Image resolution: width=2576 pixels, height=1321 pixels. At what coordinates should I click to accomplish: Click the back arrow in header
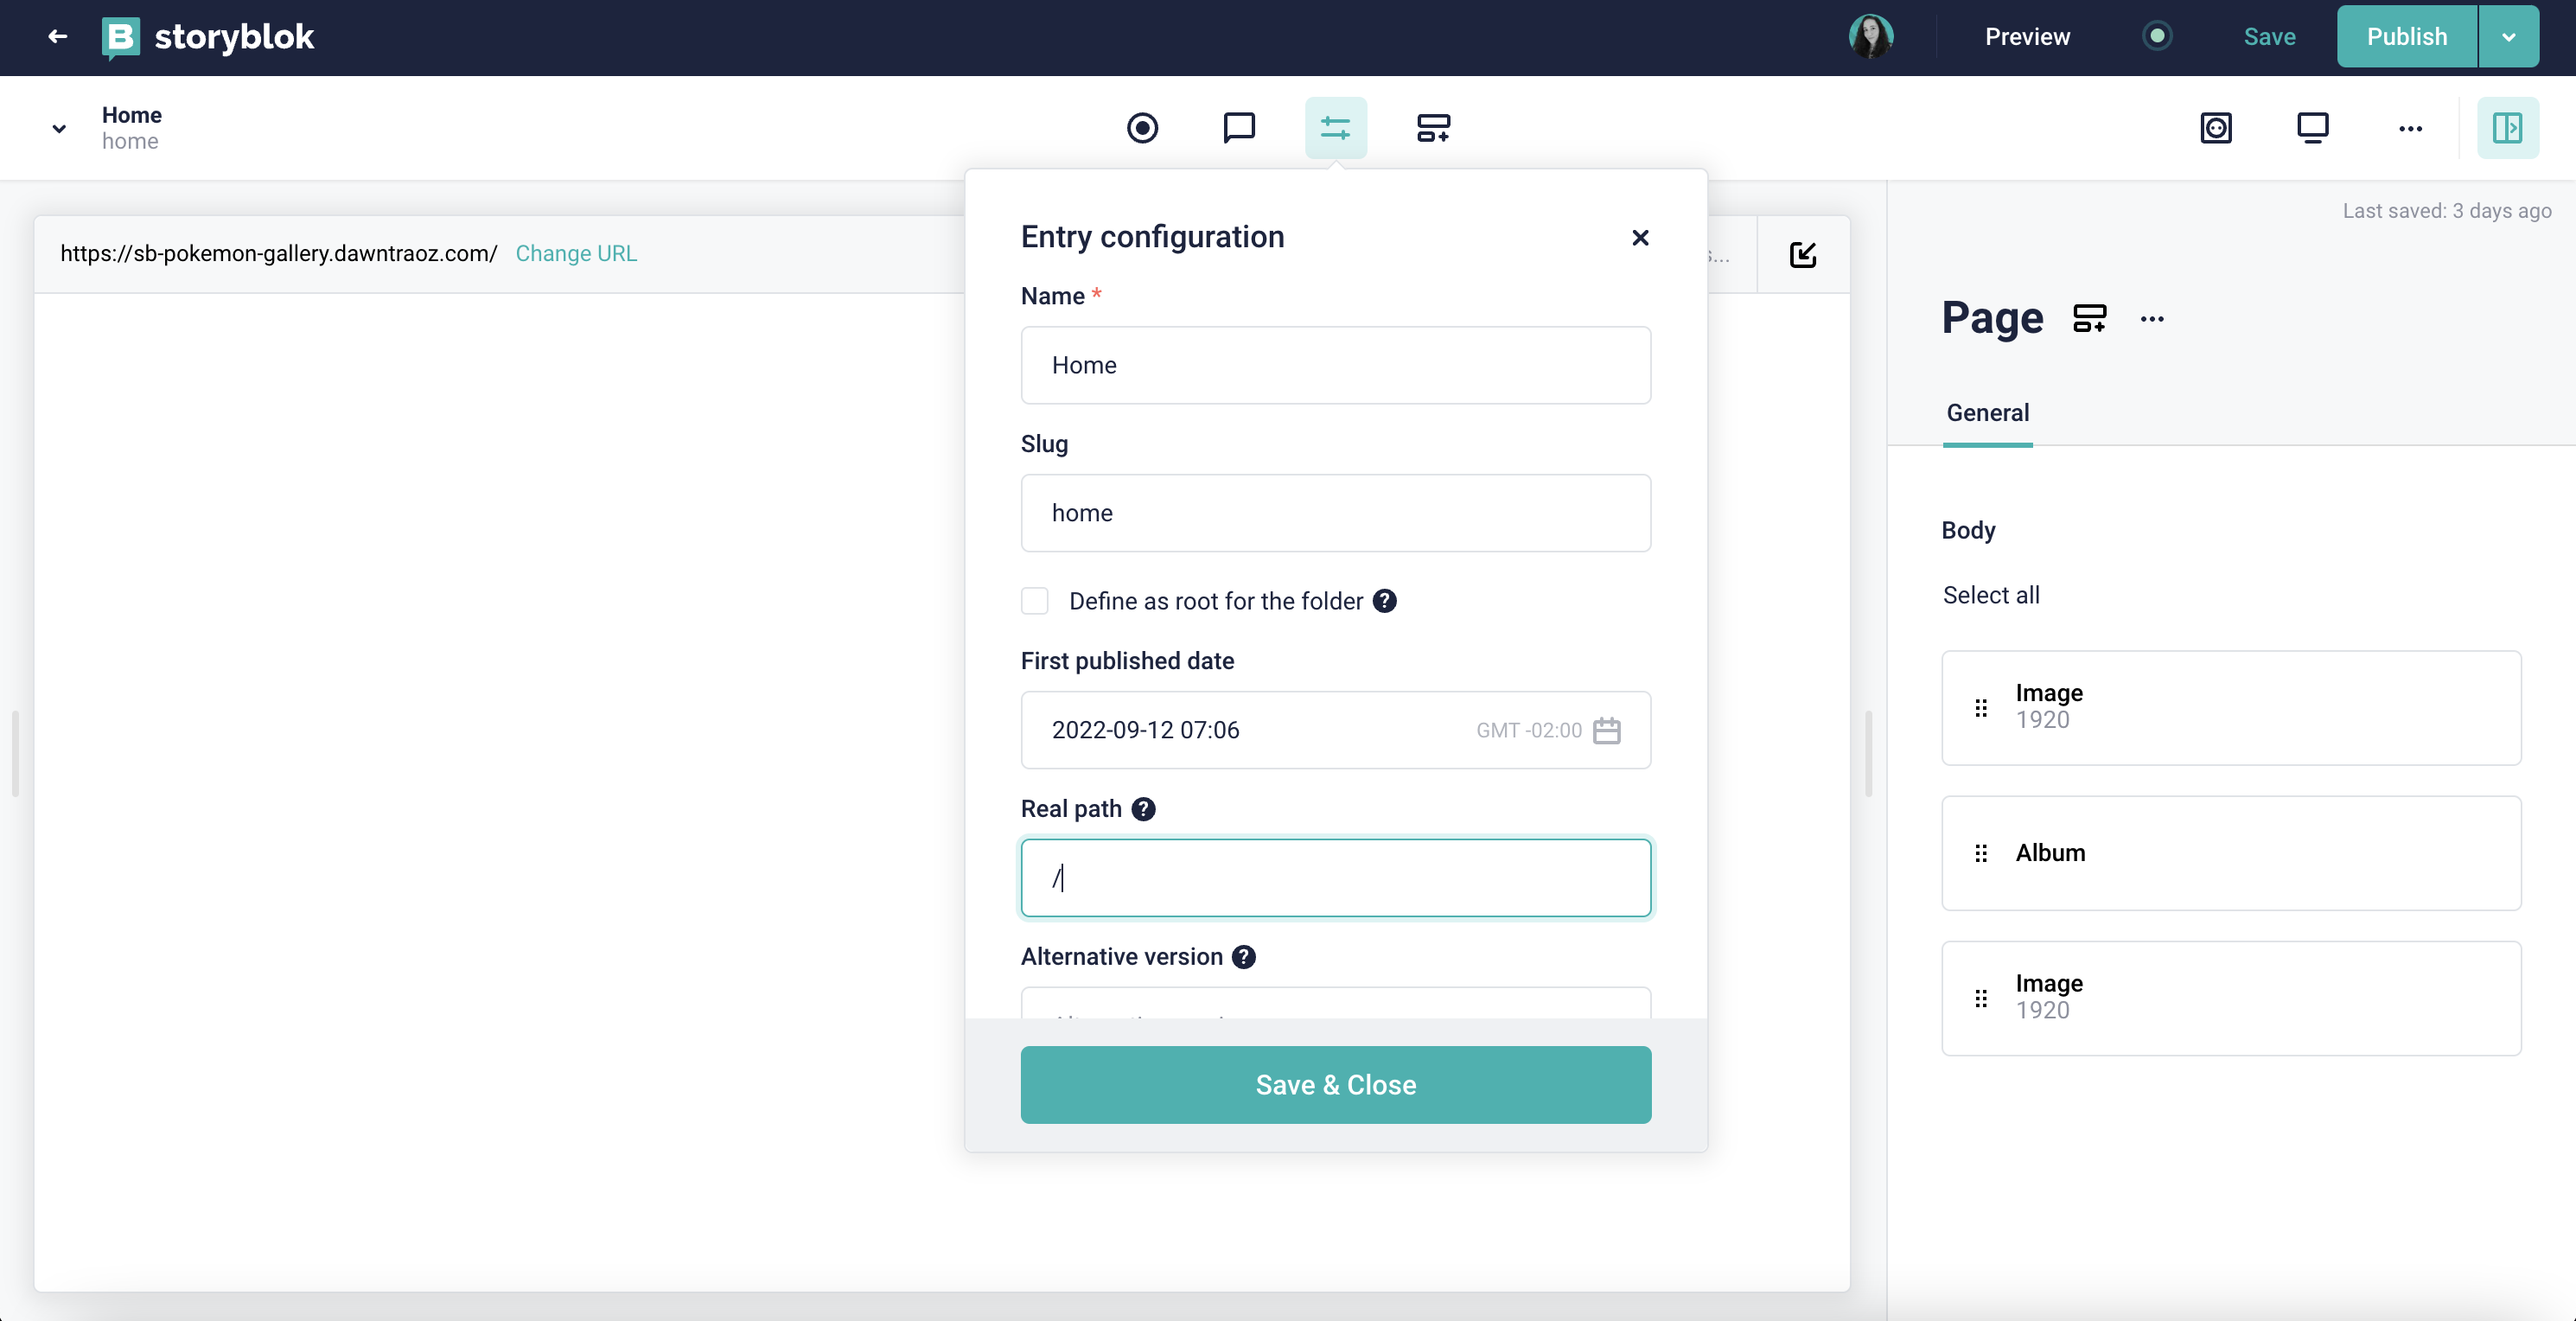[x=57, y=37]
